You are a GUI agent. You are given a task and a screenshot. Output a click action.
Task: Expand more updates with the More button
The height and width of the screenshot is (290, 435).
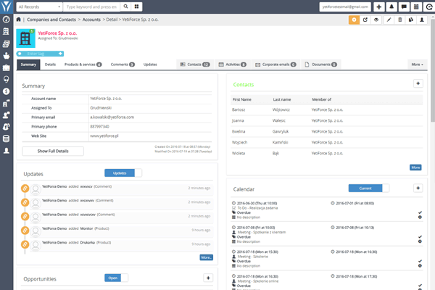(206, 257)
